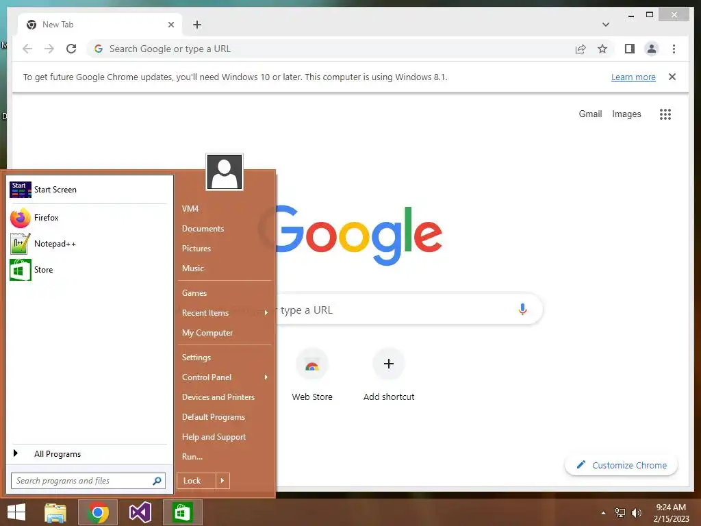Open the Web Store shortcut
The width and height of the screenshot is (701, 526).
pyautogui.click(x=312, y=375)
